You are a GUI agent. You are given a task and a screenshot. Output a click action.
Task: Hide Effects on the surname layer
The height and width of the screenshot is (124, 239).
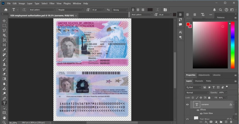tap(198, 110)
